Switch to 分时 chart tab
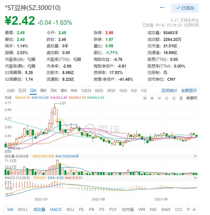The image size is (210, 215). [11, 91]
